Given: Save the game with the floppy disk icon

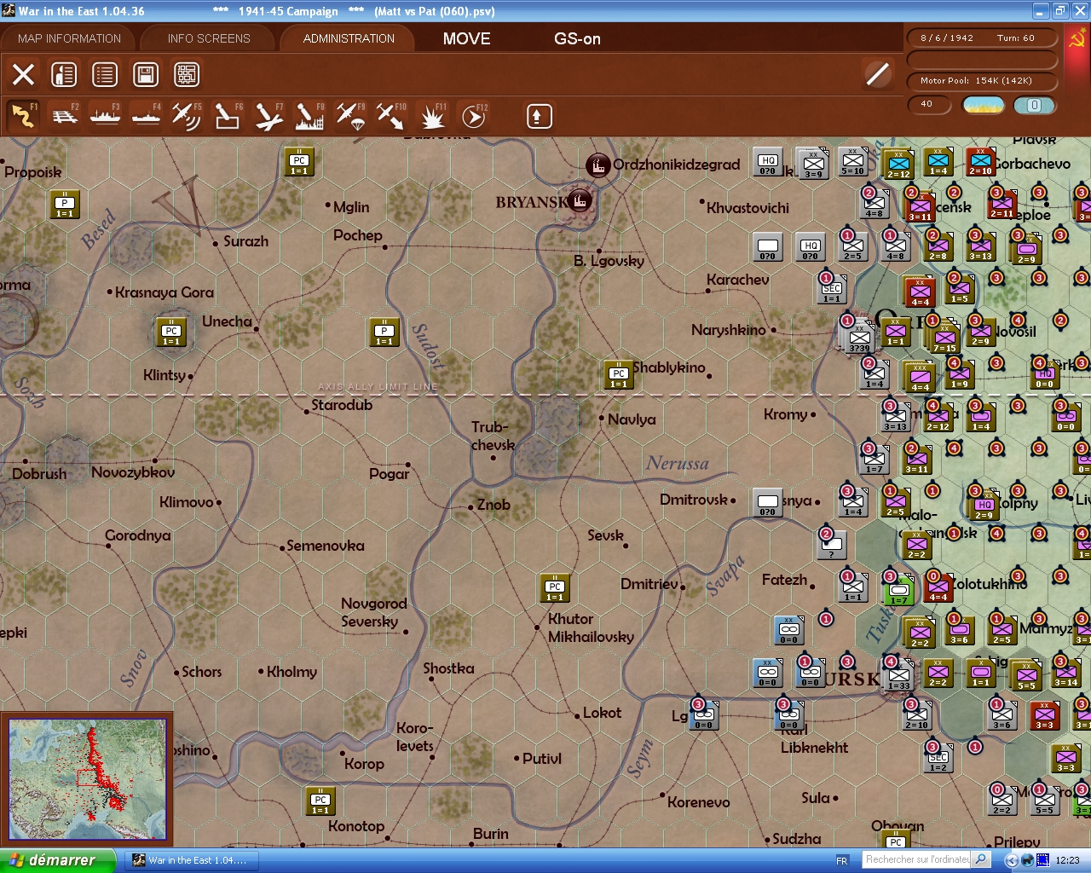Looking at the screenshot, I should [x=146, y=75].
